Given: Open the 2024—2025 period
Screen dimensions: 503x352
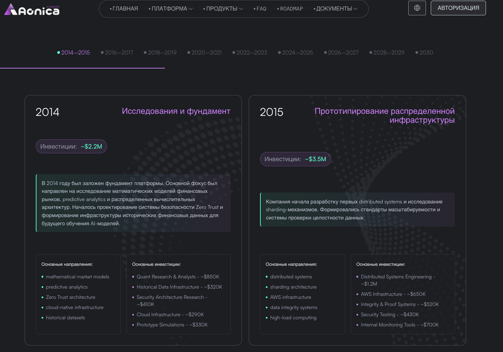Looking at the screenshot, I should tap(295, 52).
